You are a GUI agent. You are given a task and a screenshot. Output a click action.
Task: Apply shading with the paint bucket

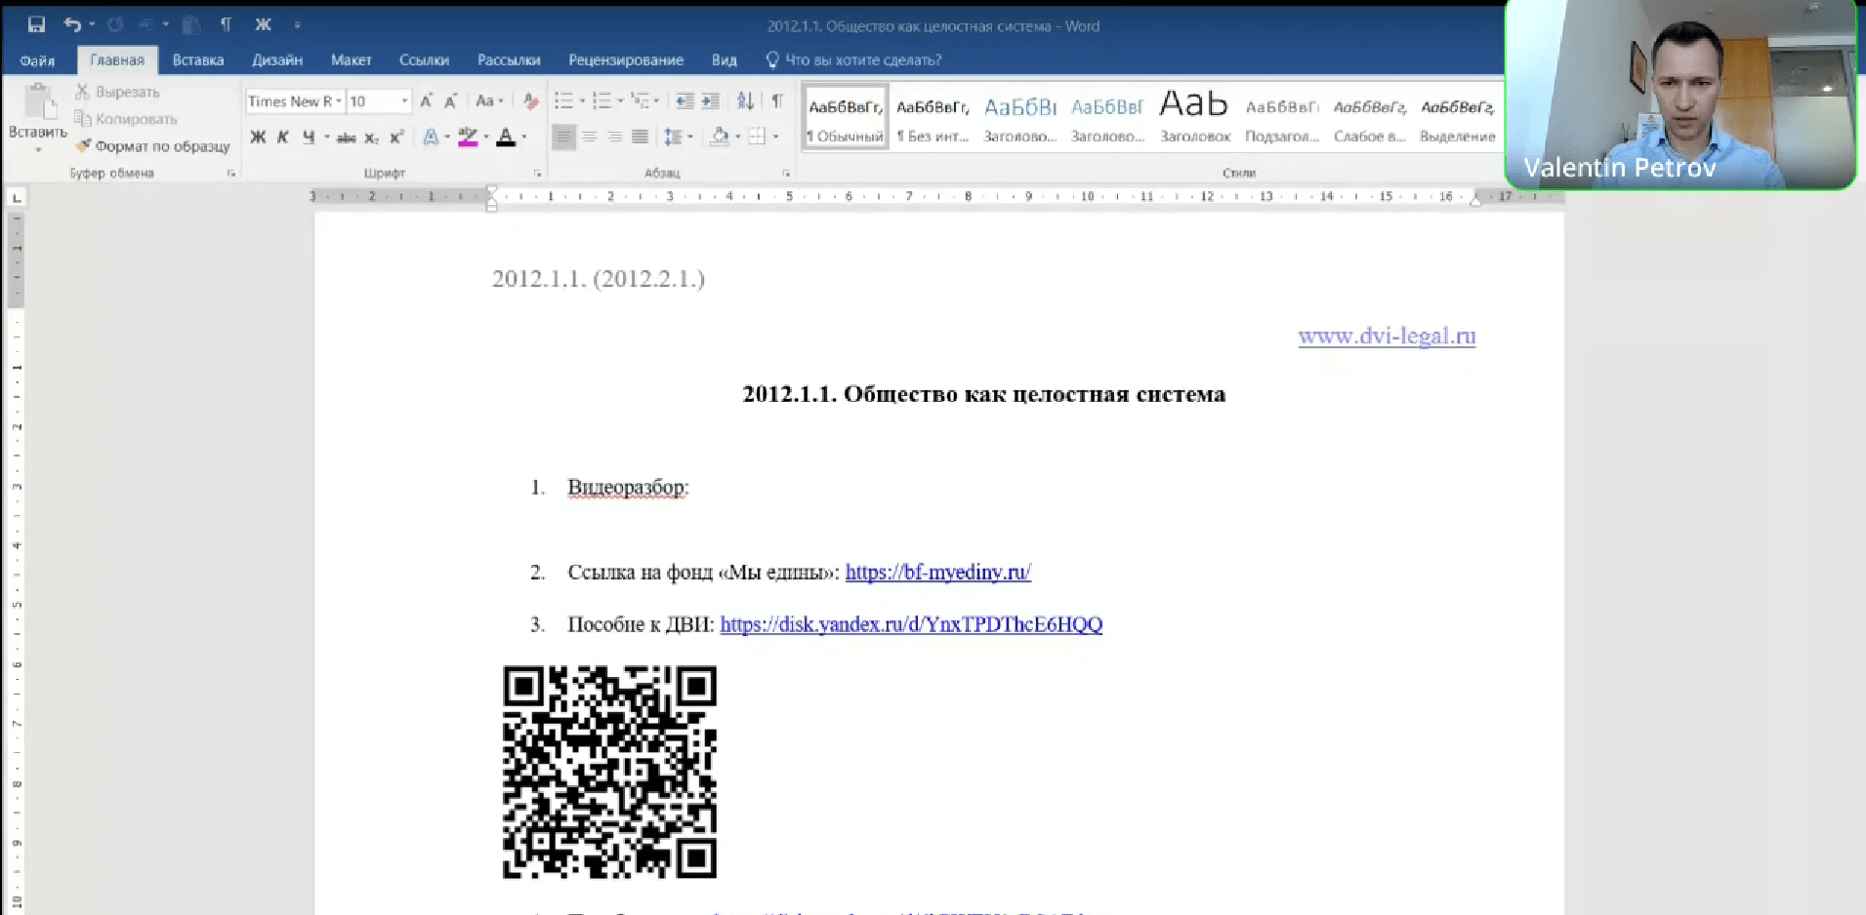point(720,138)
